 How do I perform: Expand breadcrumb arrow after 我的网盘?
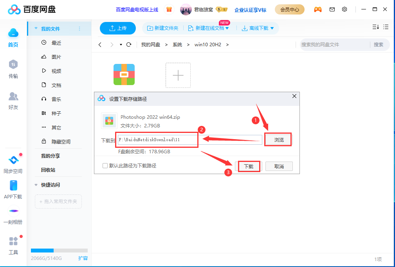[166, 45]
